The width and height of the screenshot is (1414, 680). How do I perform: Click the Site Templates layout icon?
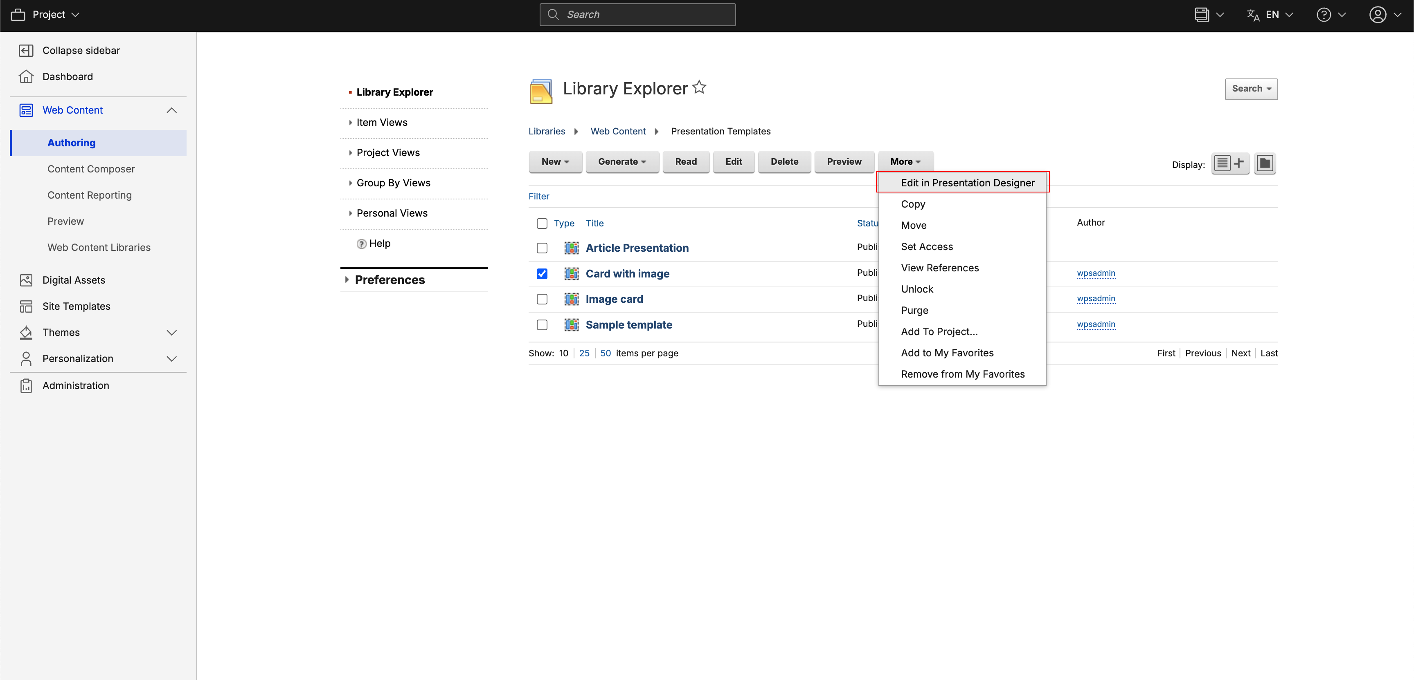click(26, 306)
